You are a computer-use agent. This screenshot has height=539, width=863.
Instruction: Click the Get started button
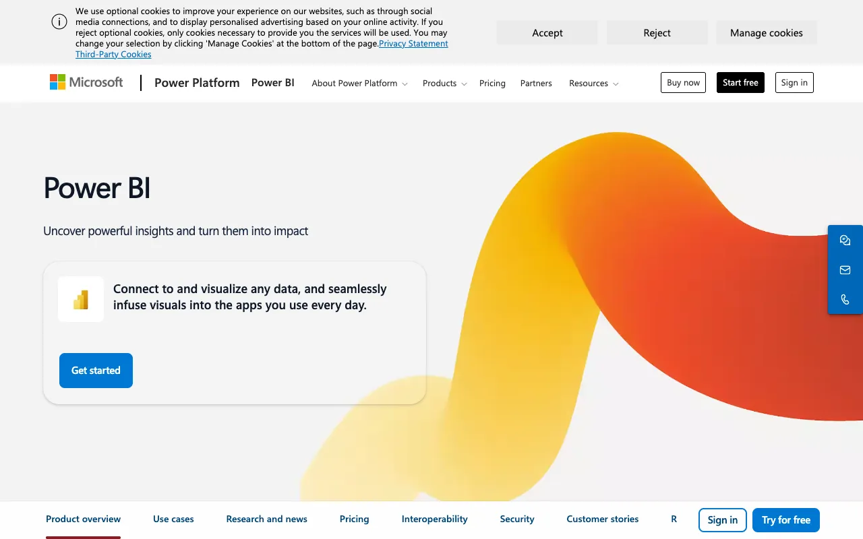click(x=96, y=371)
